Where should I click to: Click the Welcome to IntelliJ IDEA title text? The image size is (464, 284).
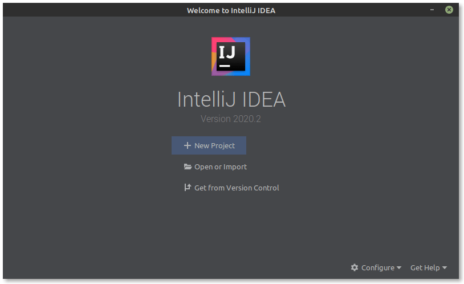point(231,10)
